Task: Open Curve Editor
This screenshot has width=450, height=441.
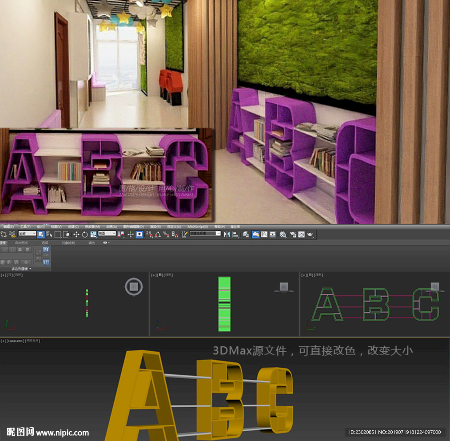Action: [264, 234]
